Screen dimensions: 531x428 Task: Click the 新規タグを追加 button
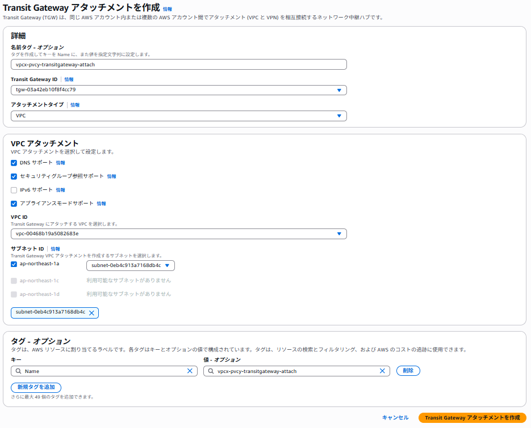[36, 387]
